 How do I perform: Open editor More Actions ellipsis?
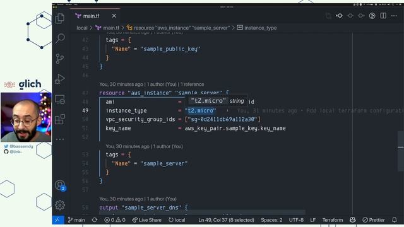[x=394, y=16]
